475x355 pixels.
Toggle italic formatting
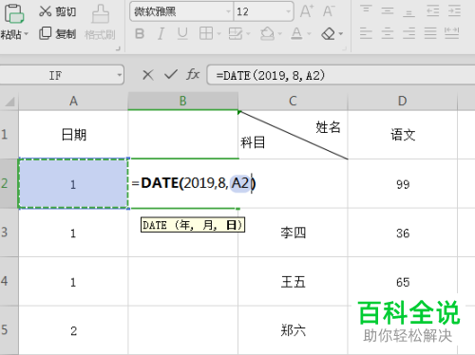pyautogui.click(x=161, y=33)
